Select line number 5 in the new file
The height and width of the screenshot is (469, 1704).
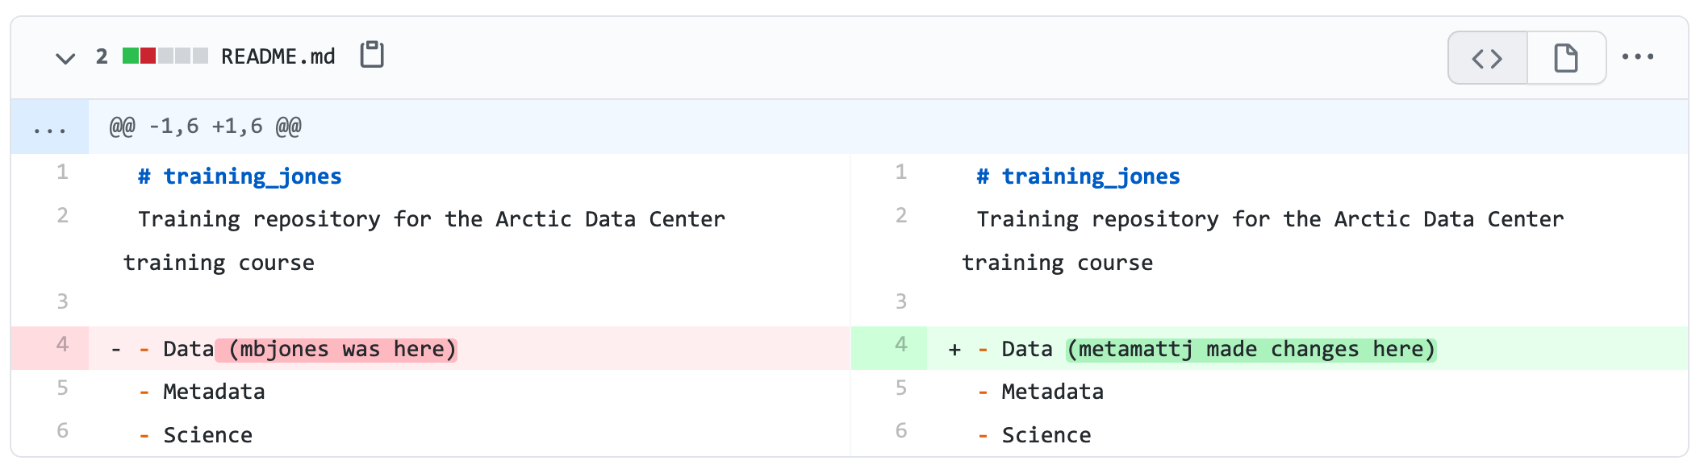point(903,390)
